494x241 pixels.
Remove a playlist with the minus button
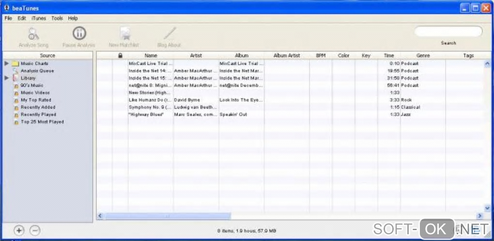pos(35,231)
